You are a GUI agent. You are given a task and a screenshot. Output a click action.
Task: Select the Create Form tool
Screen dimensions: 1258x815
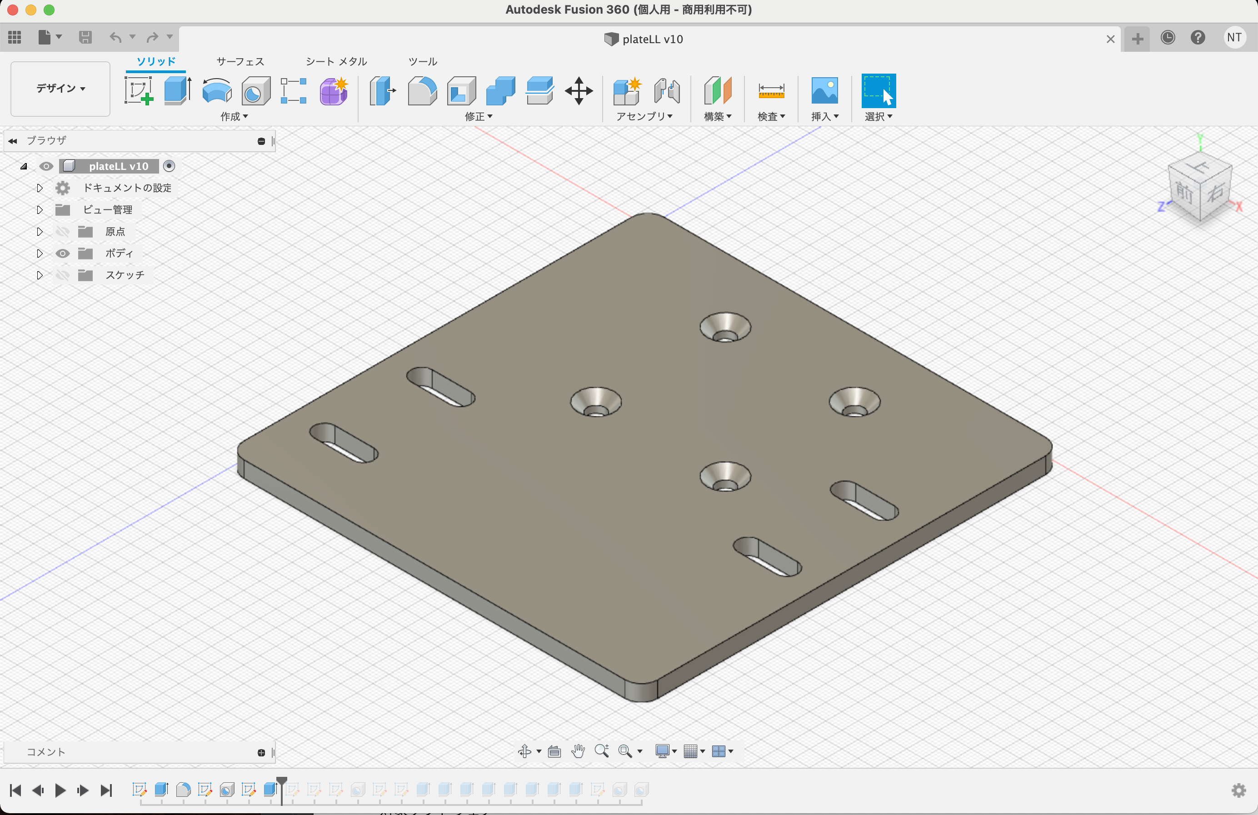pos(334,91)
